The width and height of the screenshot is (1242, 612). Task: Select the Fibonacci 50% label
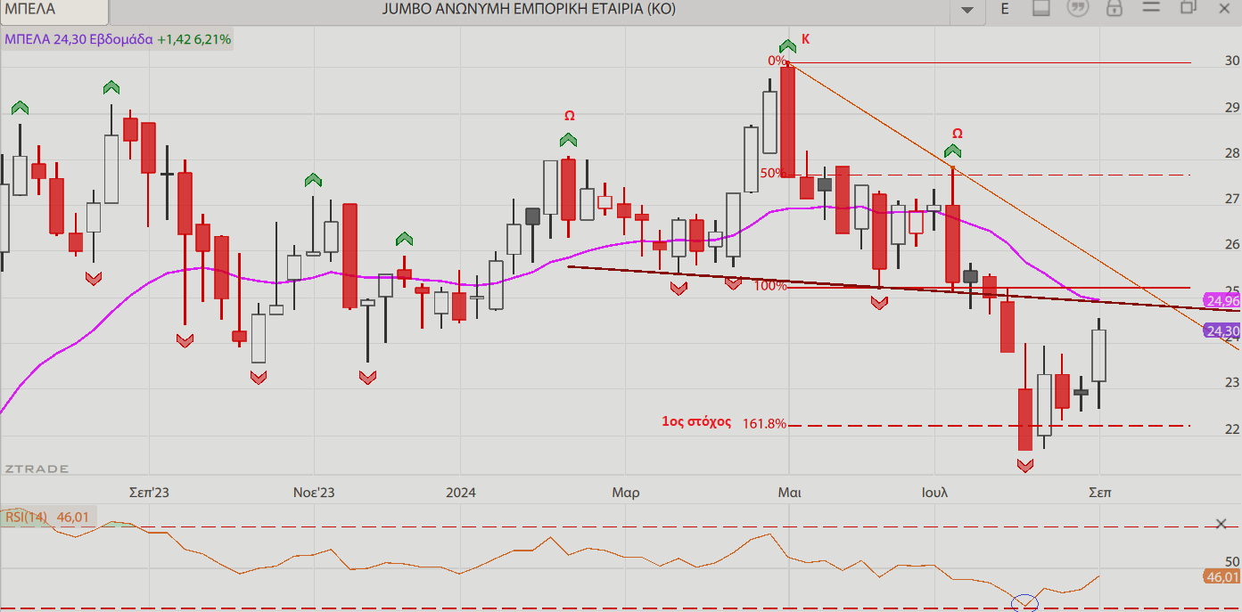772,173
